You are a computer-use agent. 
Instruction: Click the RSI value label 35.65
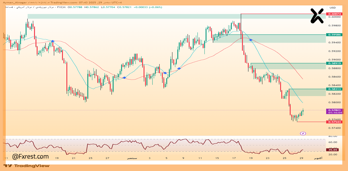333,150
